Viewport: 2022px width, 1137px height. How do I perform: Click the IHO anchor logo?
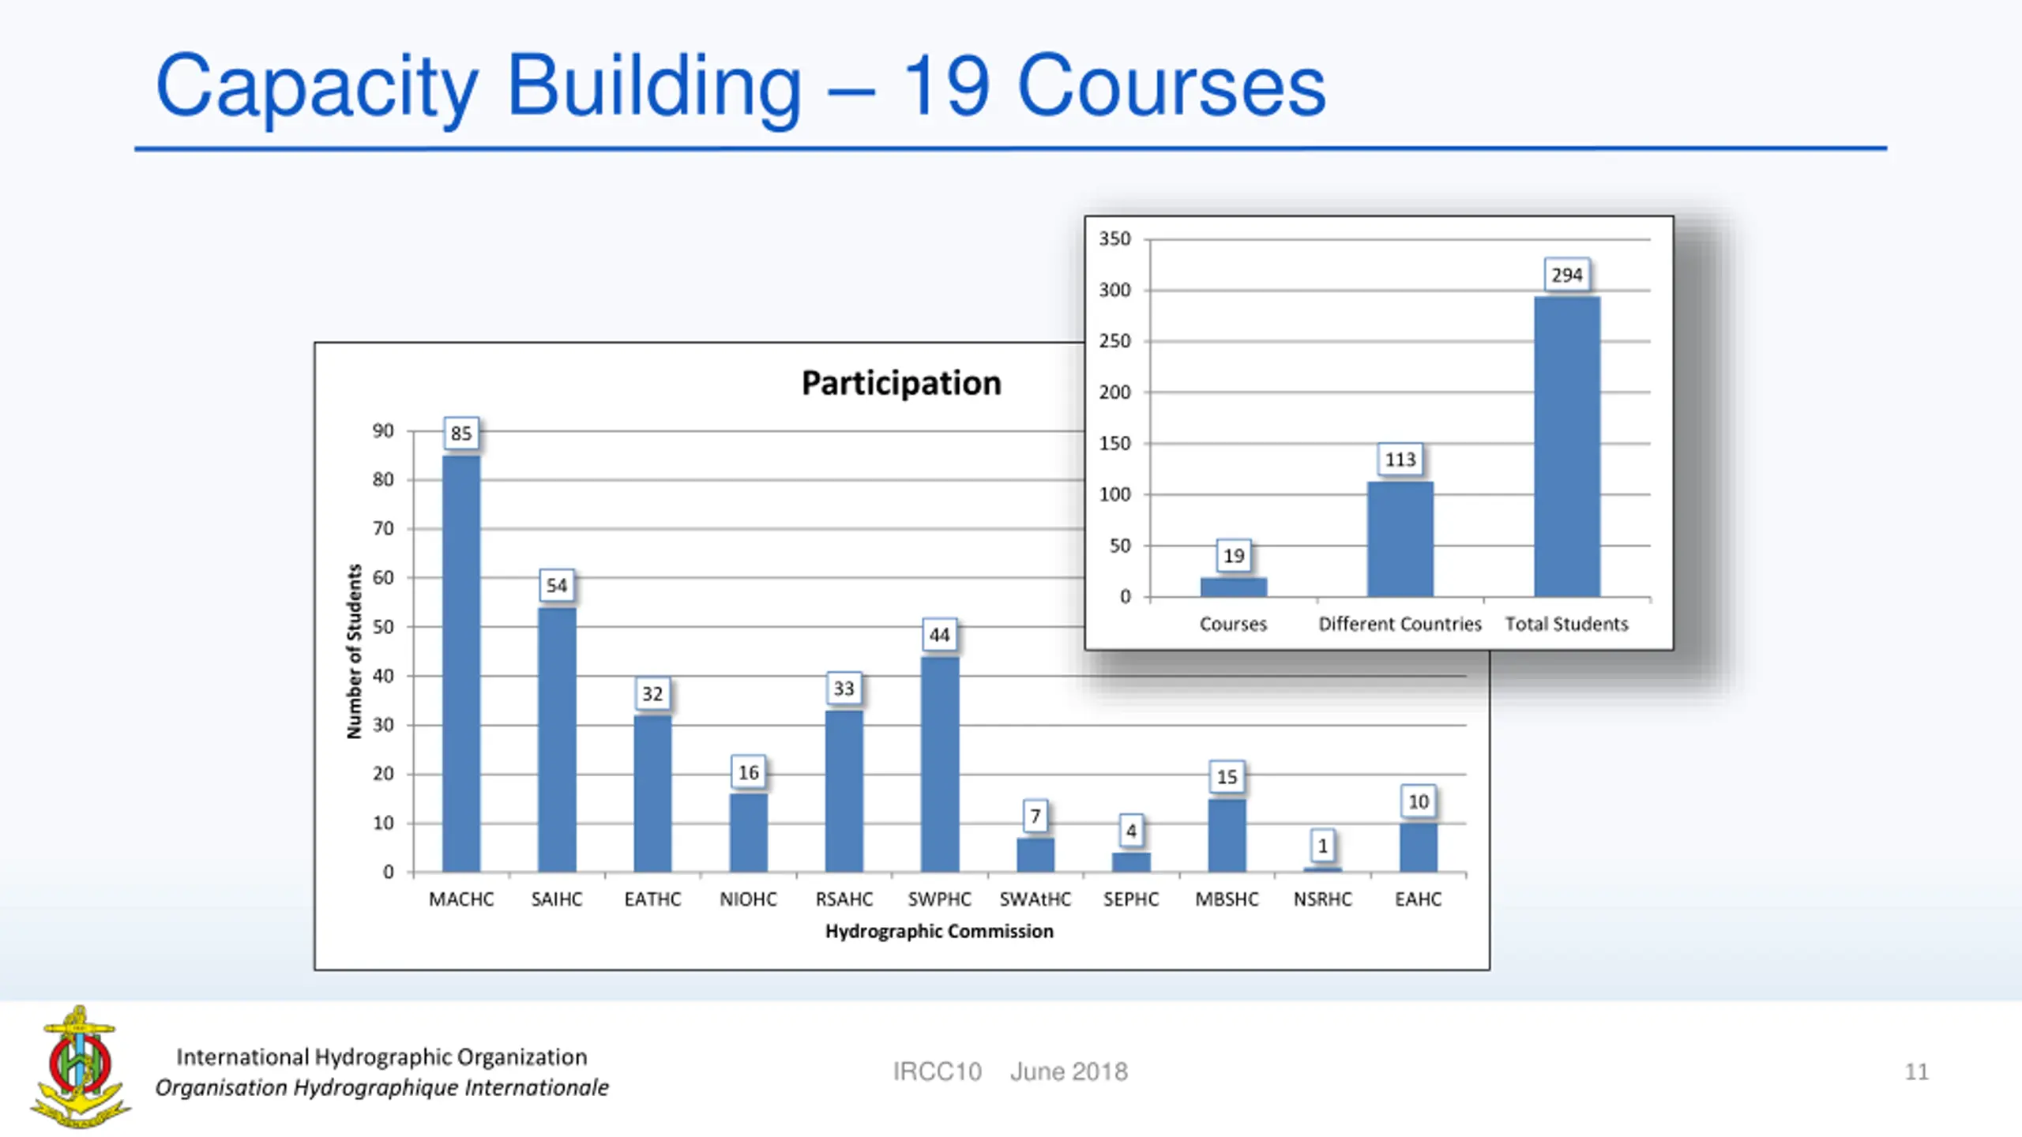80,1067
